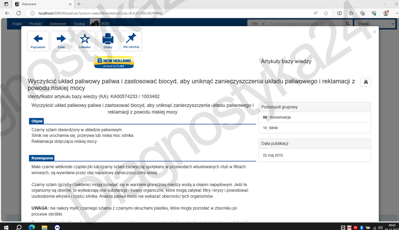Click the Rozwiązanie section label

(42, 158)
